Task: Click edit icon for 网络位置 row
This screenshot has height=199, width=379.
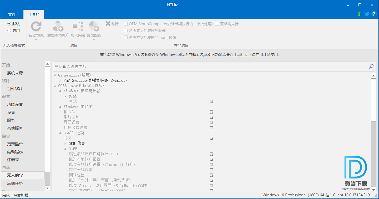Action: click(211, 175)
